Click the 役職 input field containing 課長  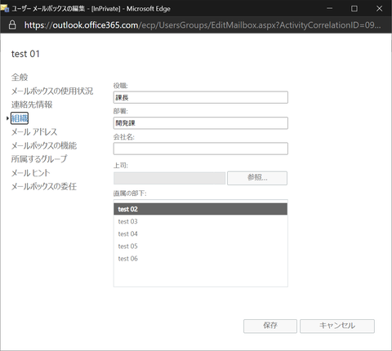click(x=201, y=97)
